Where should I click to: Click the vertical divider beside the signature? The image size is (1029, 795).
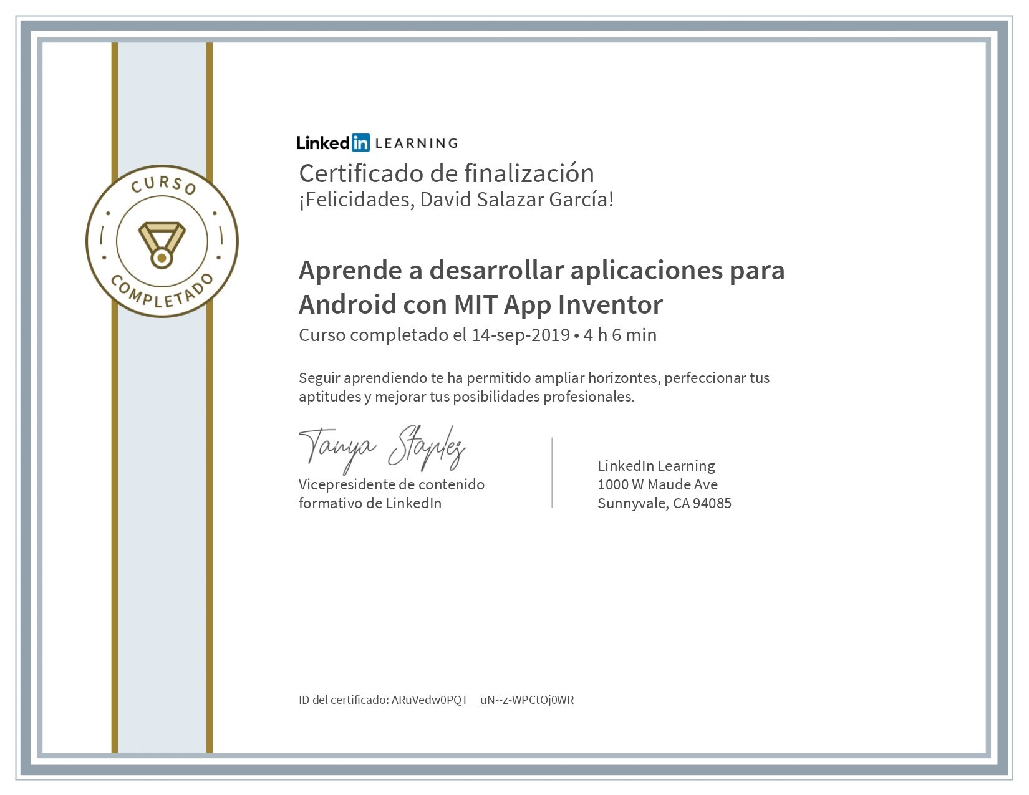[x=552, y=473]
